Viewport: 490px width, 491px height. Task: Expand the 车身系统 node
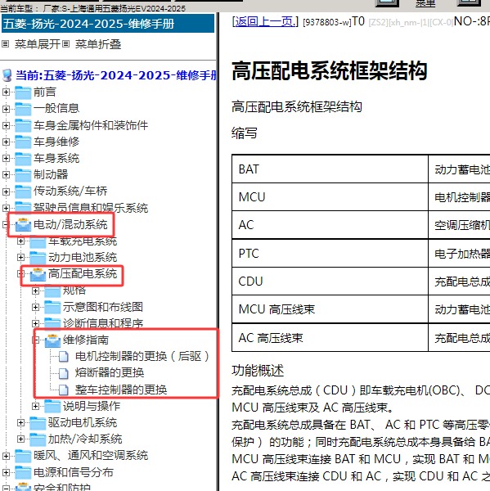click(x=6, y=158)
